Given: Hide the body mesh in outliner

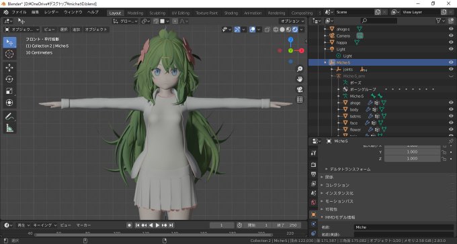Looking at the screenshot, I should (x=451, y=109).
